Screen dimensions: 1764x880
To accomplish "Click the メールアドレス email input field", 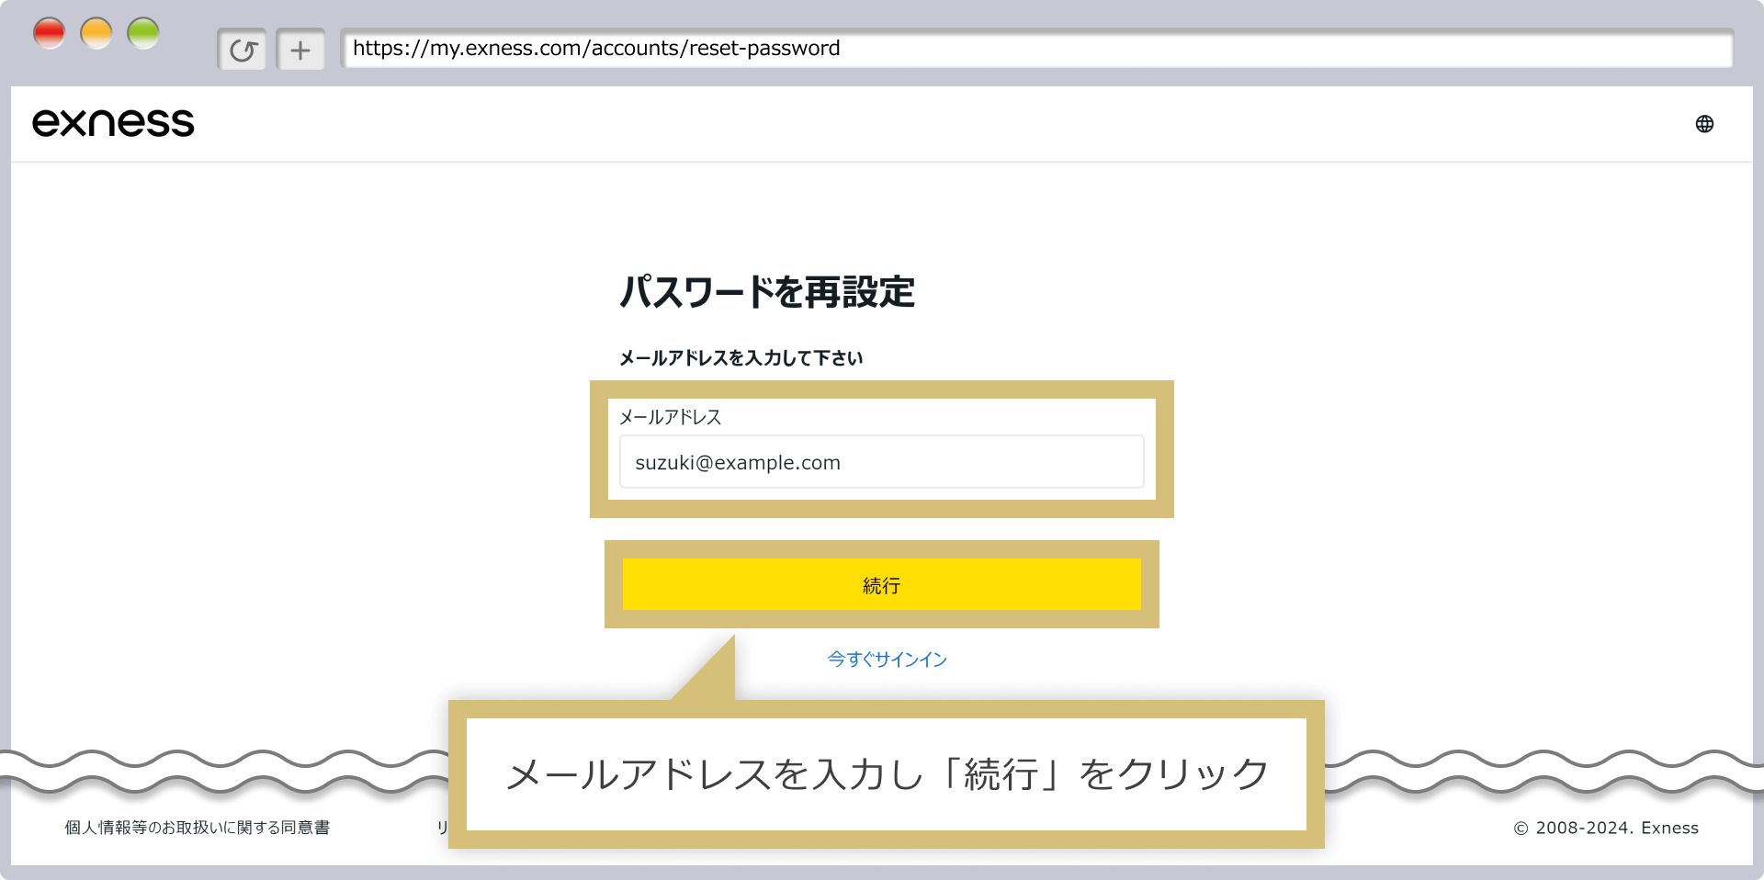I will pos(881,462).
